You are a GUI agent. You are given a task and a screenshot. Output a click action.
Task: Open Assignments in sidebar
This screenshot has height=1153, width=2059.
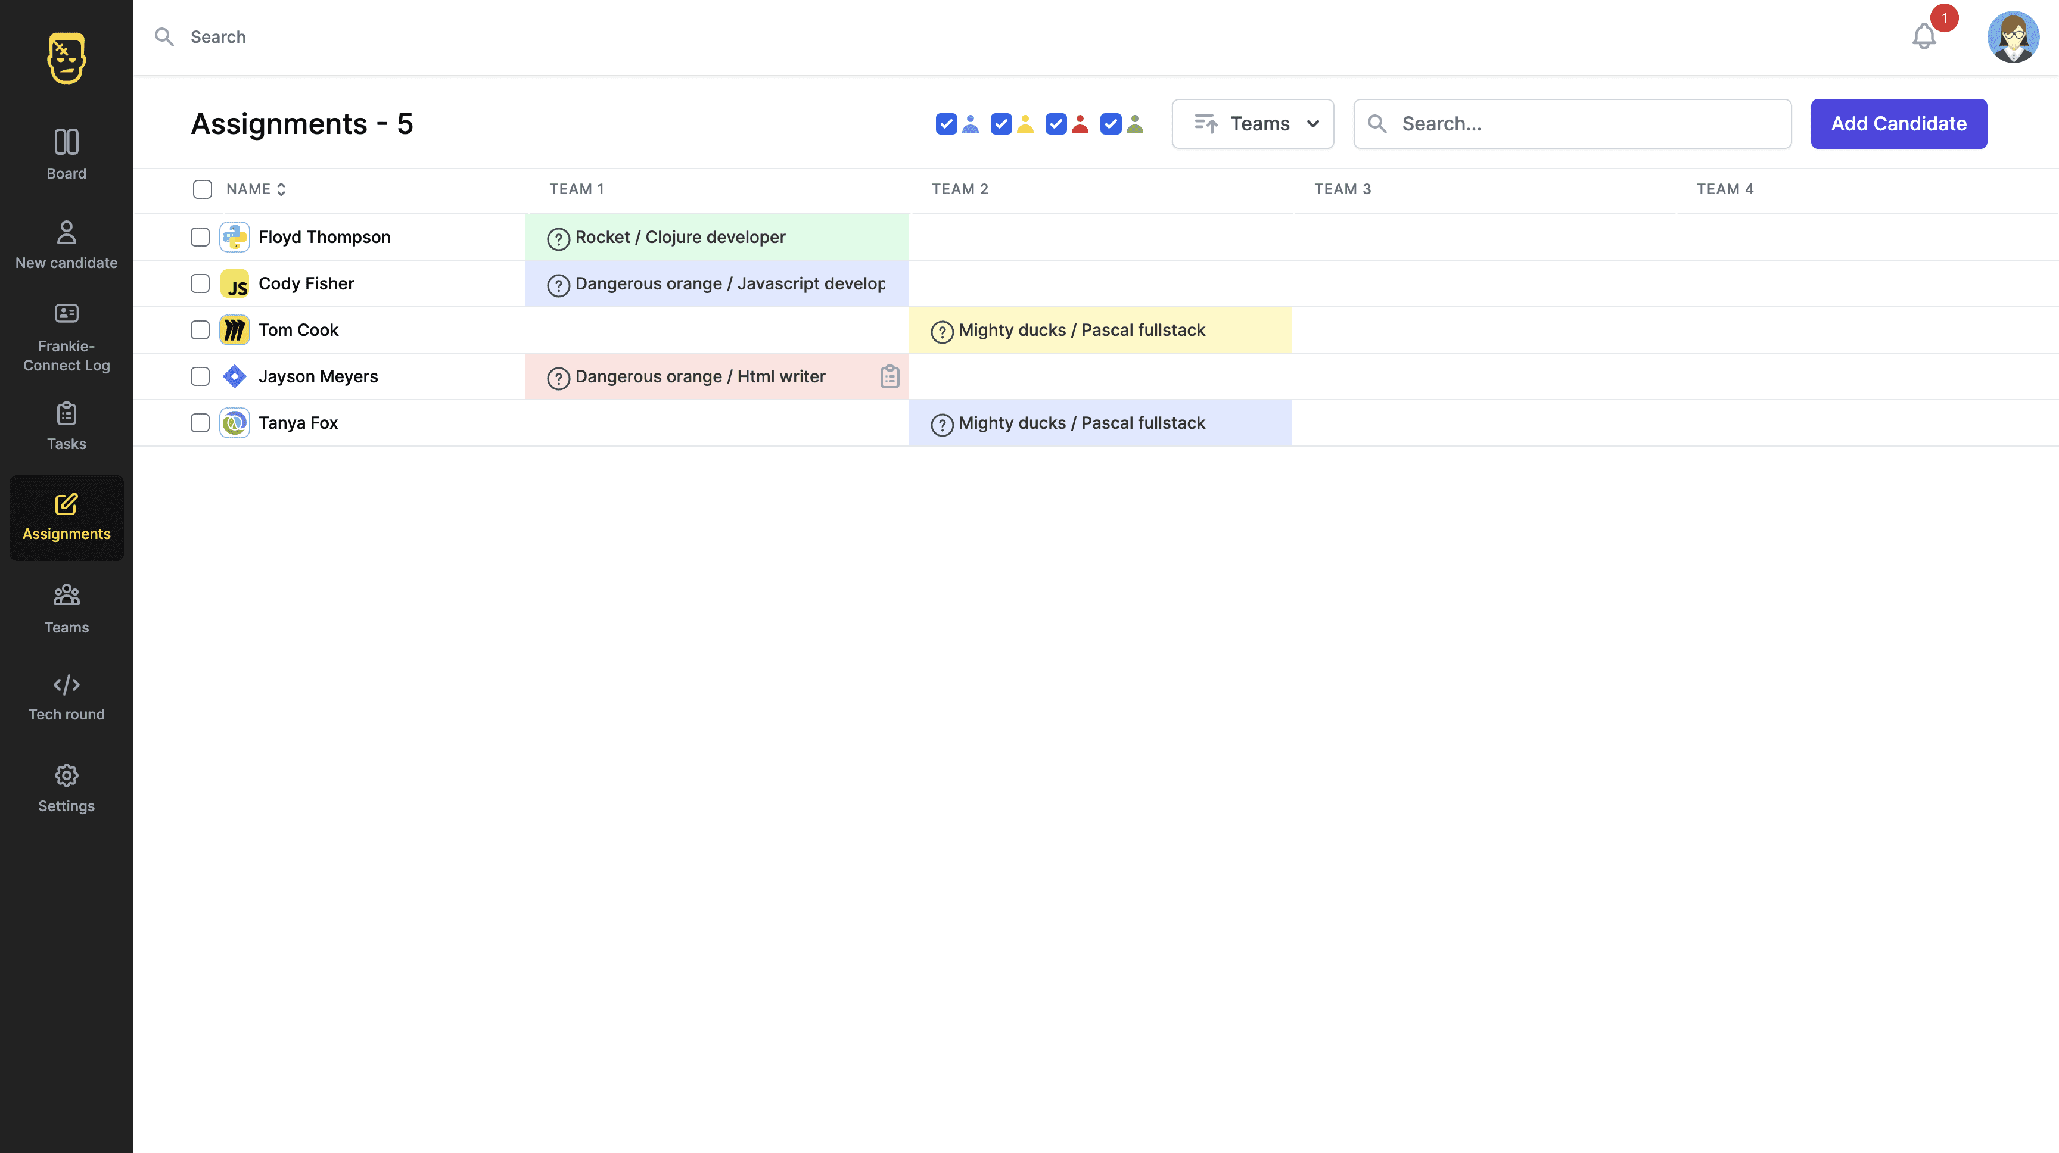pyautogui.click(x=66, y=518)
